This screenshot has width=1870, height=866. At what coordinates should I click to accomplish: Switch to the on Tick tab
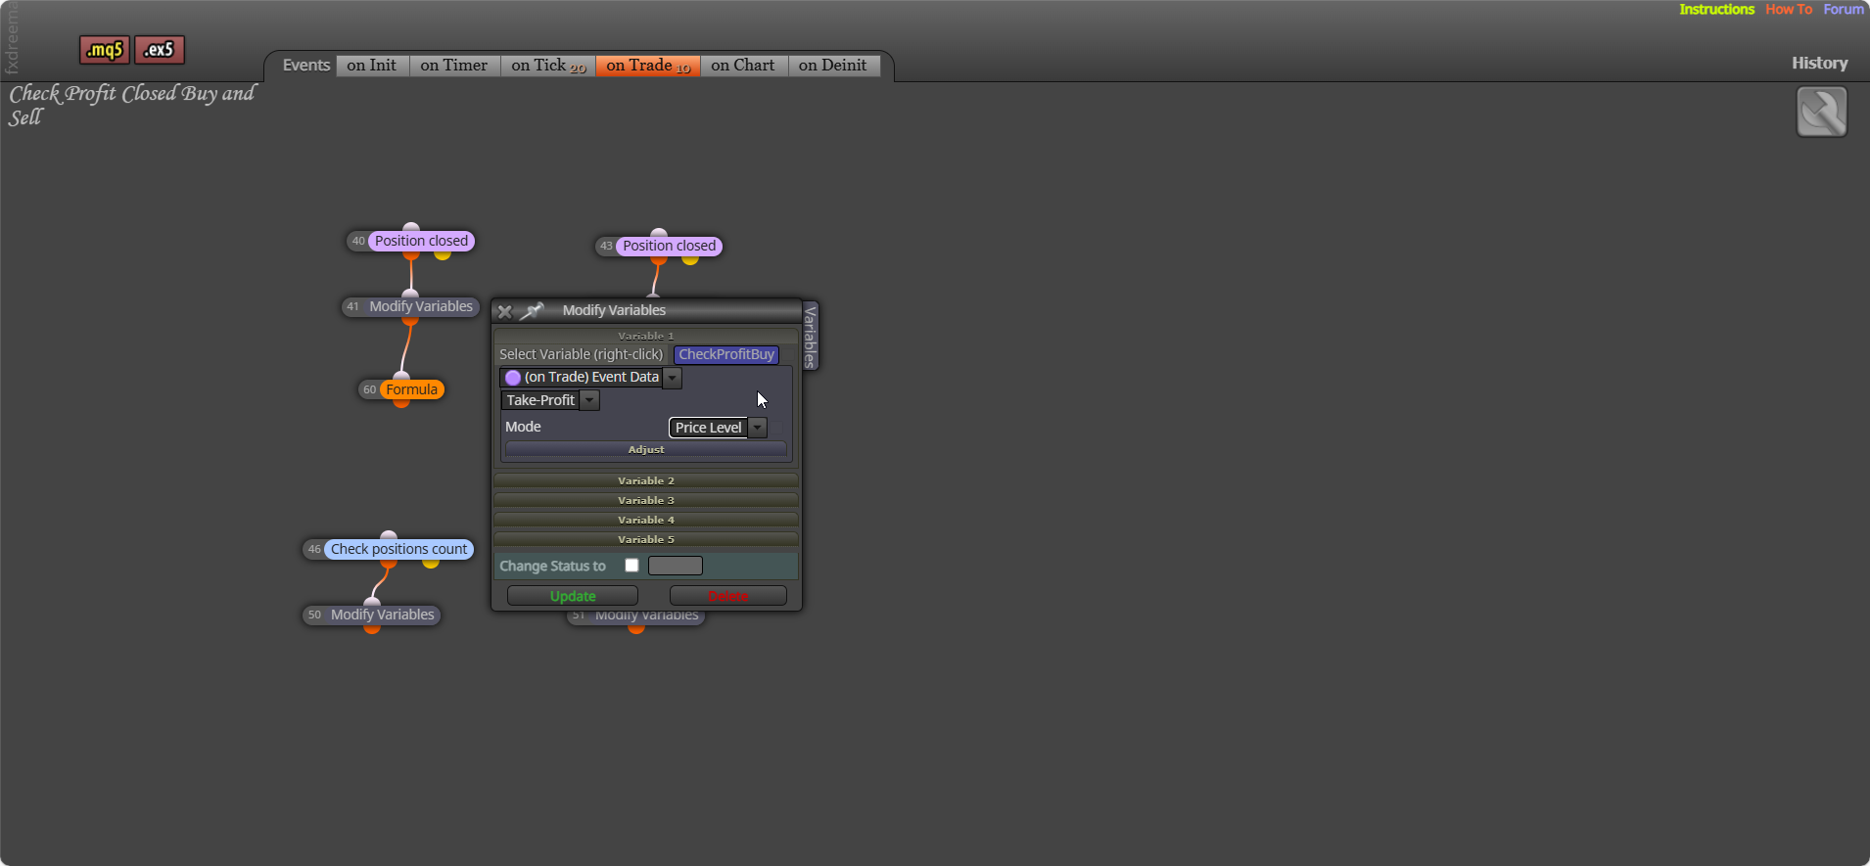click(x=548, y=66)
